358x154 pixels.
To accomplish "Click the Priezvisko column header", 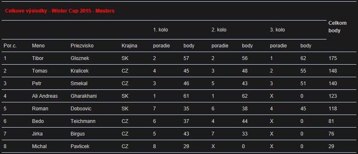I will point(82,46).
